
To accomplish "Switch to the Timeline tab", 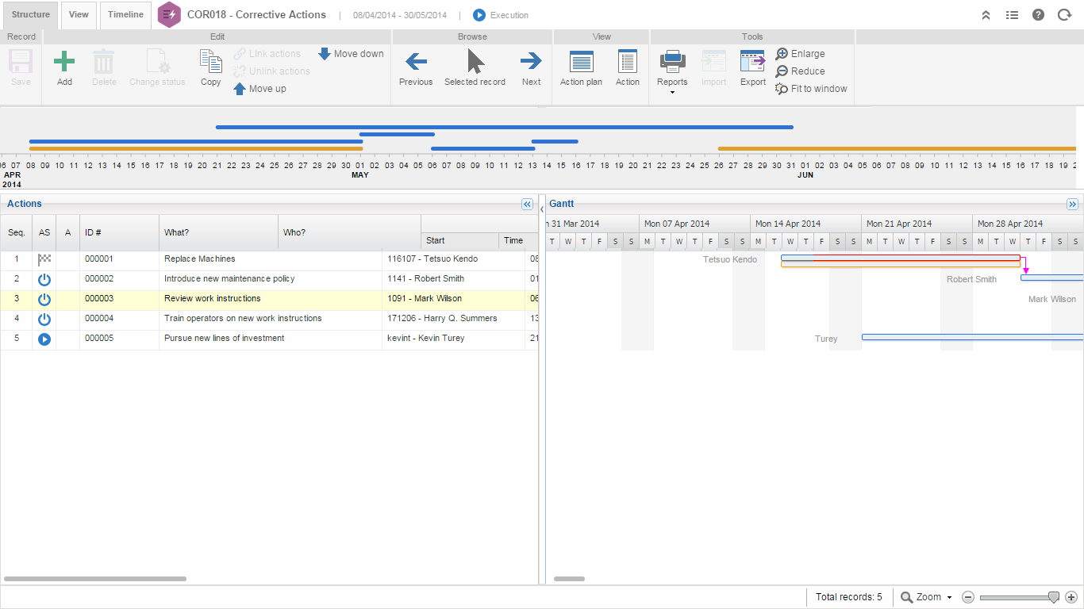I will coord(125,13).
